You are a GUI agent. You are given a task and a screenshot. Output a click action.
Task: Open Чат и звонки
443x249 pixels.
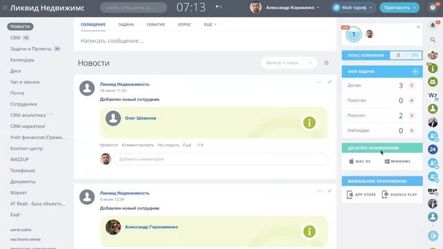coord(25,82)
